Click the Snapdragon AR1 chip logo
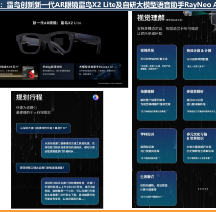216x212 pixels. (30, 72)
